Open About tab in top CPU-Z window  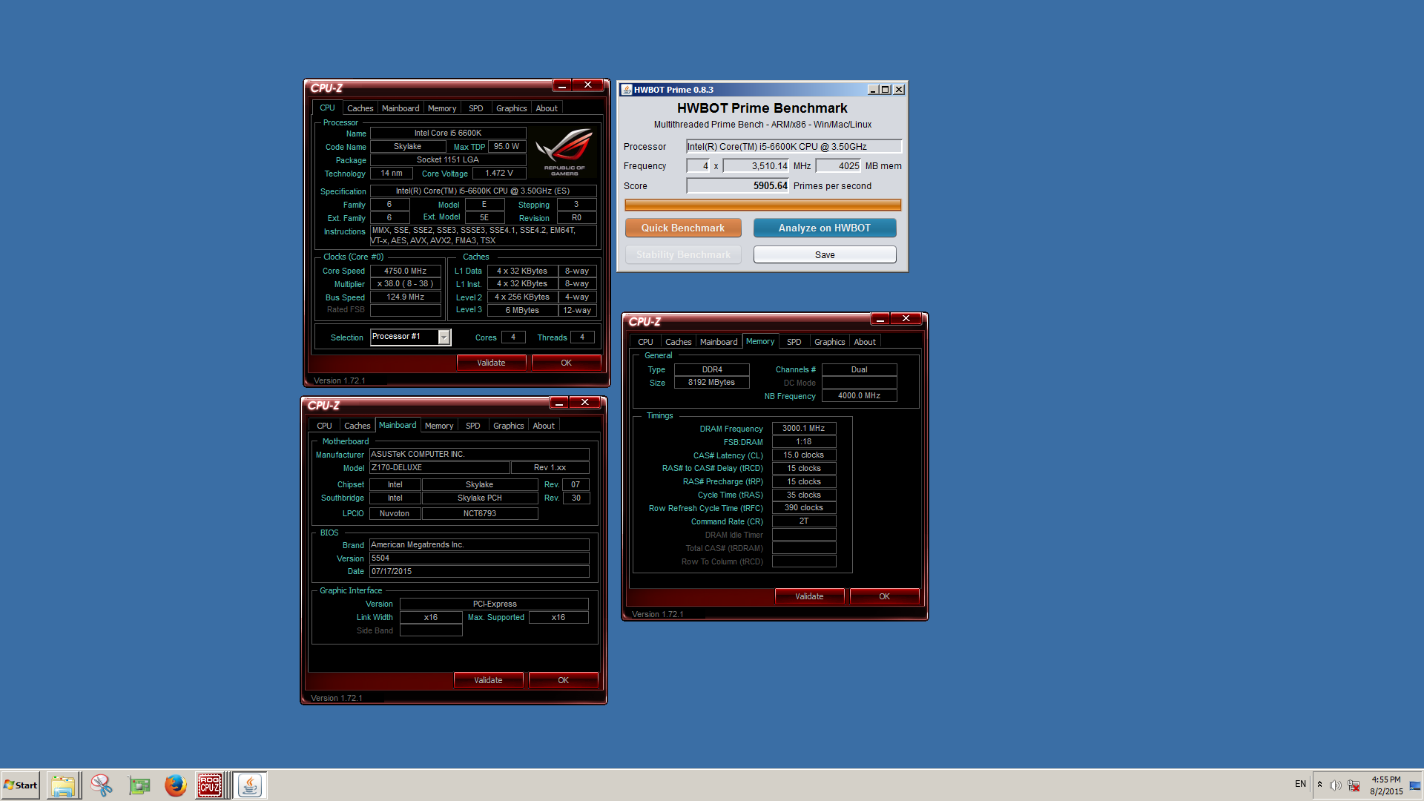pos(547,108)
